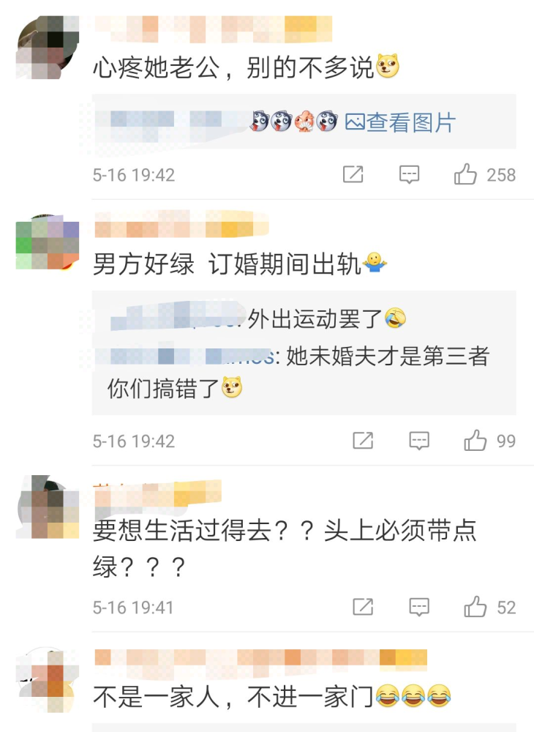Viewport: 534px width, 732px height.
Task: Open username above 心疼她老公 comment
Action: (x=213, y=29)
